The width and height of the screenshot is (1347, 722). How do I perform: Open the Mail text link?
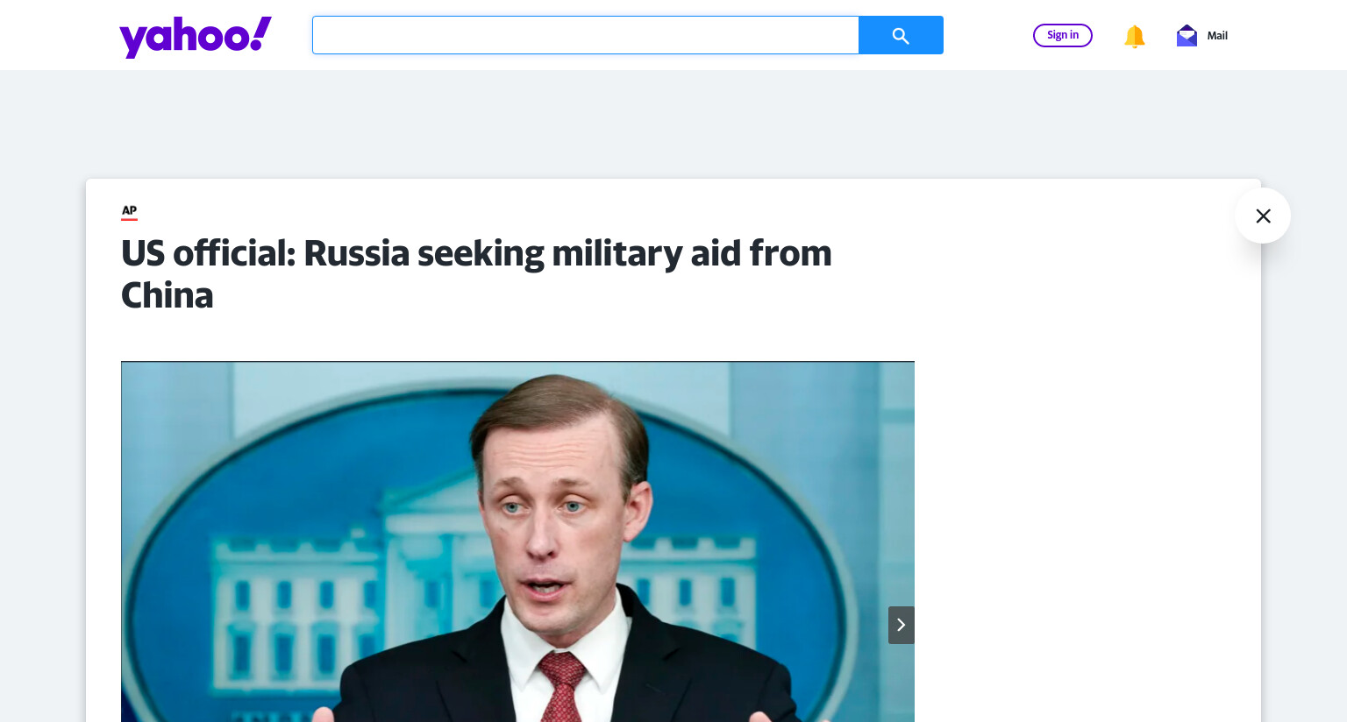click(1217, 36)
